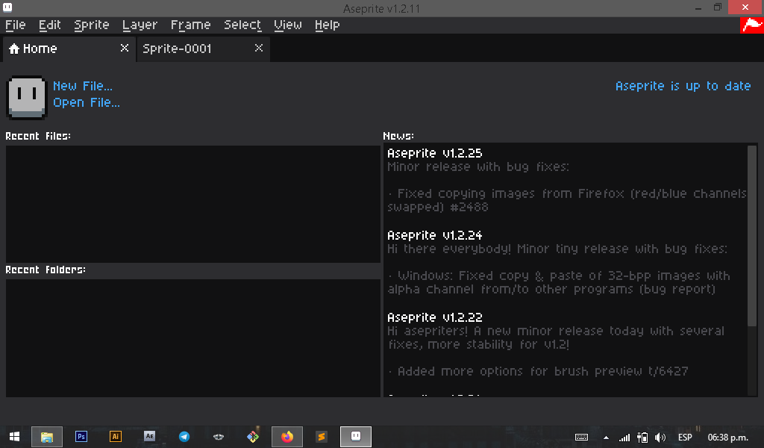Close the Home tab
The width and height of the screenshot is (764, 448).
125,48
